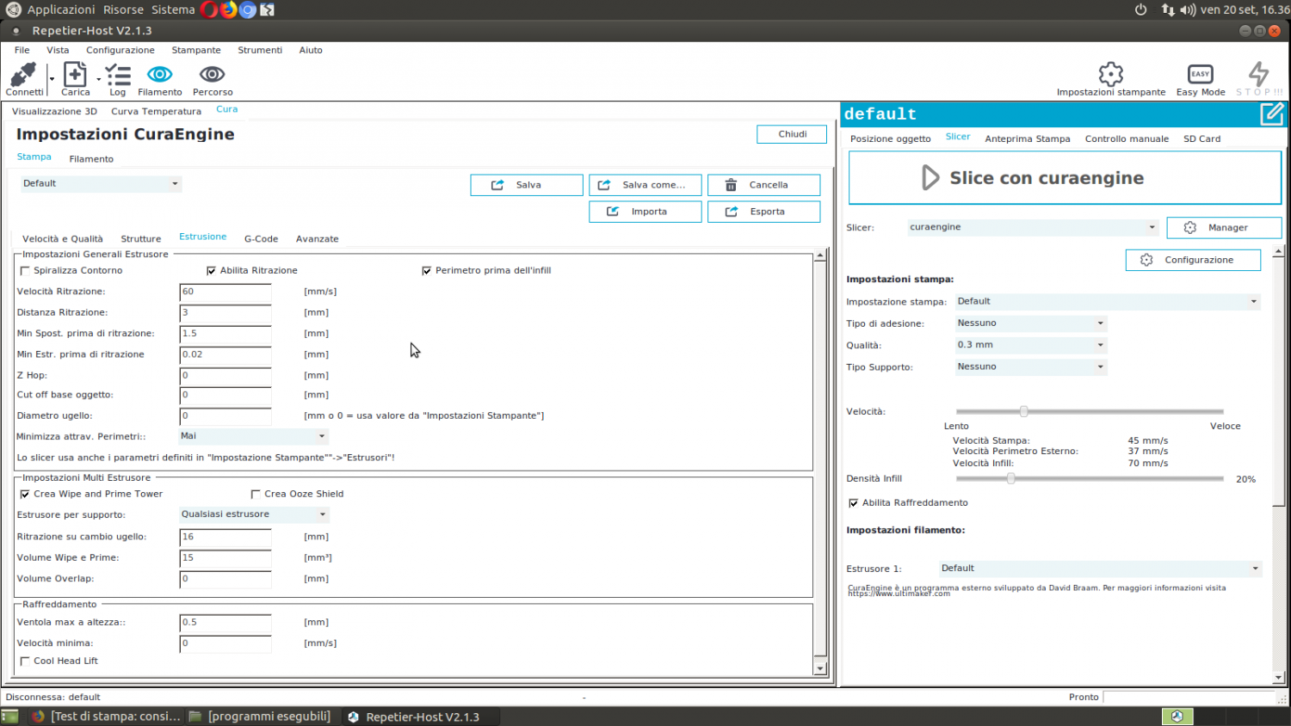Switch to Easy Mode icon

pos(1200,74)
